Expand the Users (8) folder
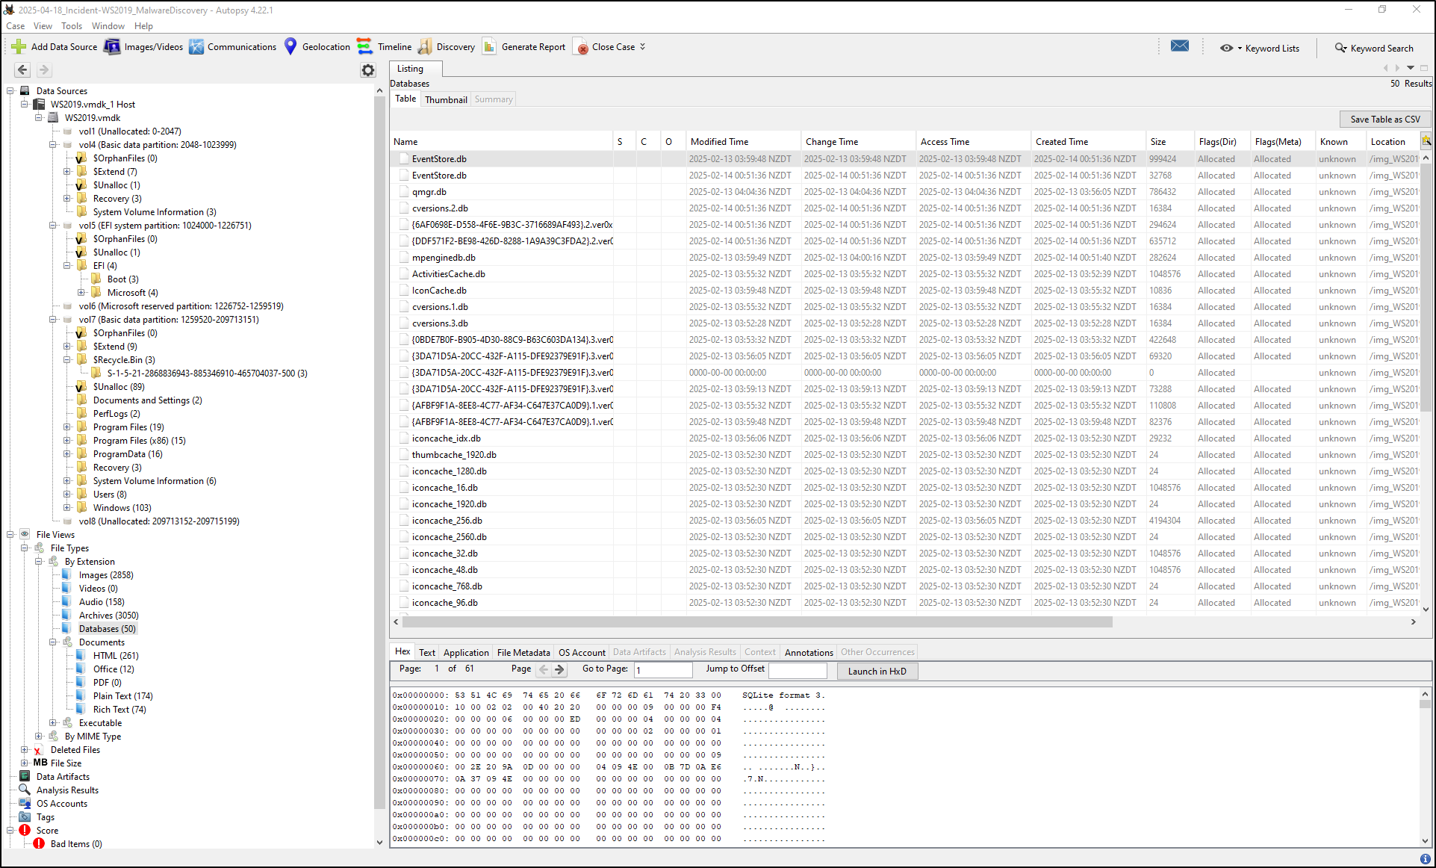The width and height of the screenshot is (1436, 868). (67, 495)
